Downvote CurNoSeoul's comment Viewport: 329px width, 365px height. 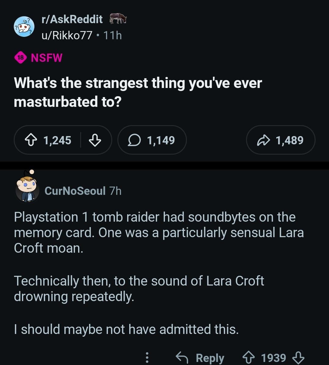coord(298,357)
